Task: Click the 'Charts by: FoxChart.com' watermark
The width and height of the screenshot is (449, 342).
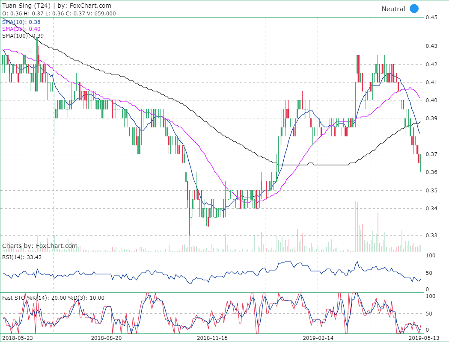Action: coord(40,246)
